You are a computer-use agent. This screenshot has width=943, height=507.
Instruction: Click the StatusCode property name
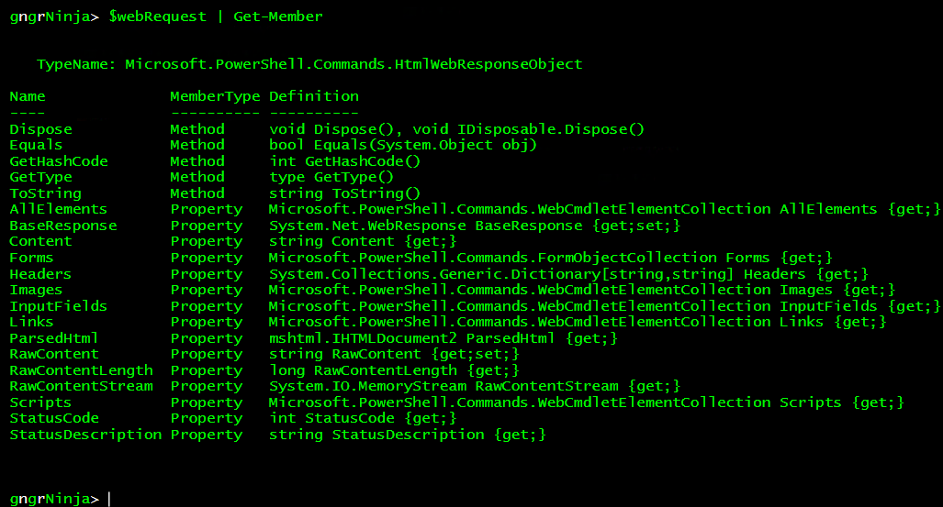(54, 418)
